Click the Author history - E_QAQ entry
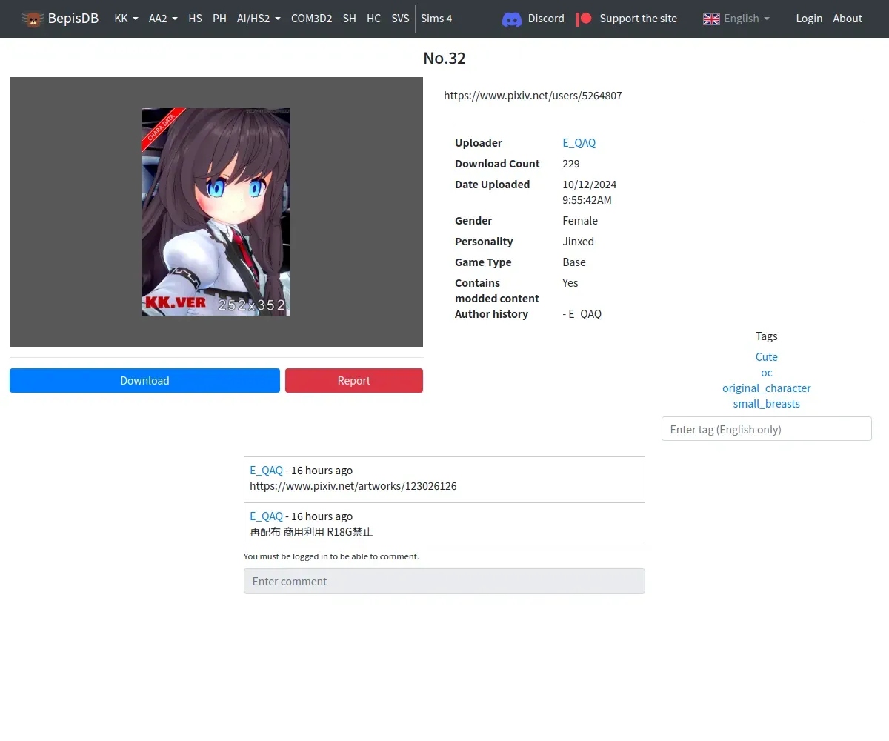This screenshot has width=889, height=741. point(582,314)
